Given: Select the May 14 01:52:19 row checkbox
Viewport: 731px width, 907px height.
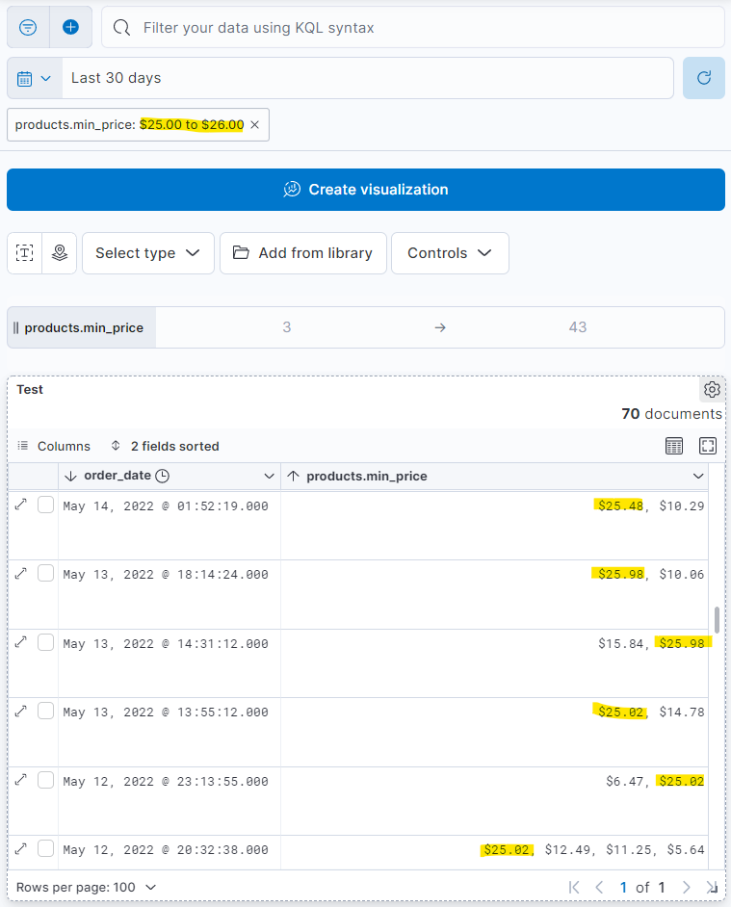Looking at the screenshot, I should (45, 505).
